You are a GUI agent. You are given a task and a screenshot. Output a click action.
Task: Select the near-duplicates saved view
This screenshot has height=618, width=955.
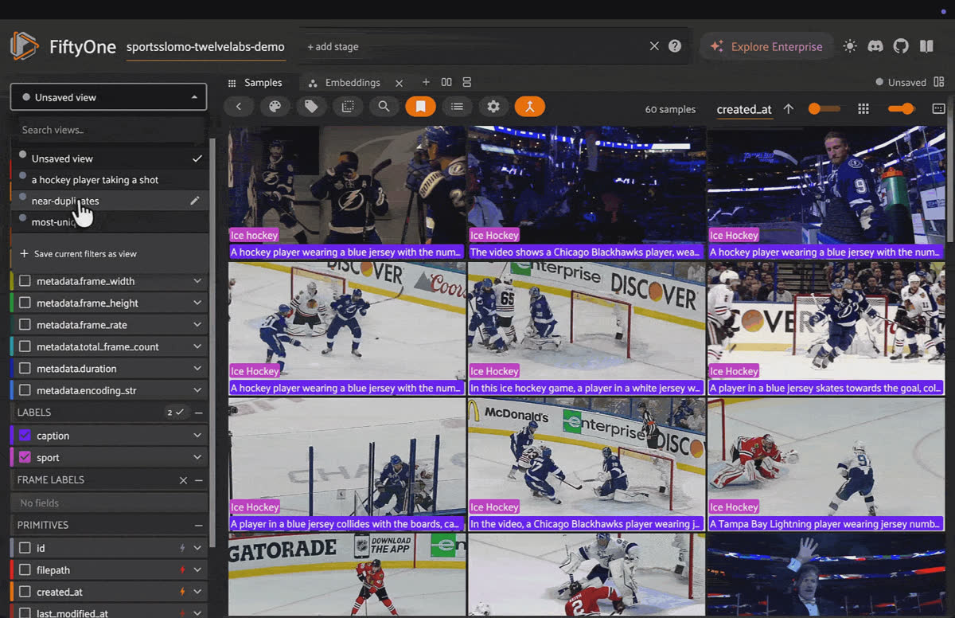tap(110, 201)
